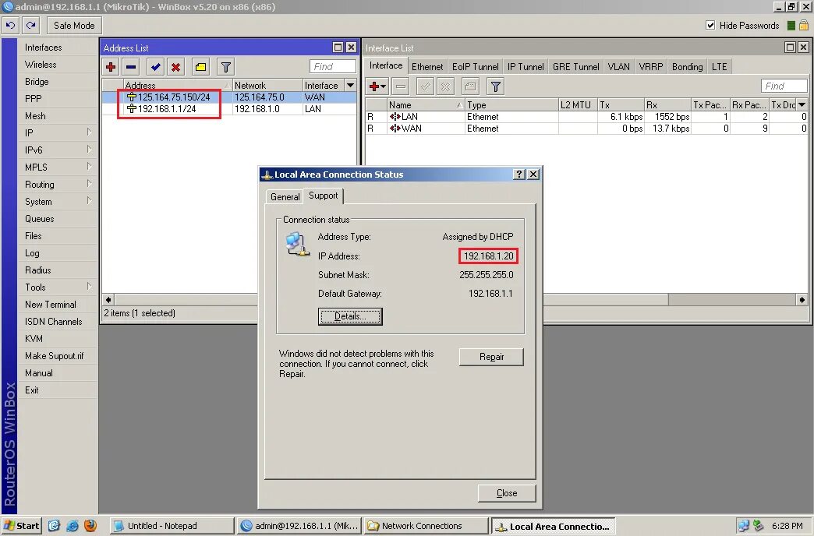Click enable checkmark in Interface List toolbar

coord(425,86)
